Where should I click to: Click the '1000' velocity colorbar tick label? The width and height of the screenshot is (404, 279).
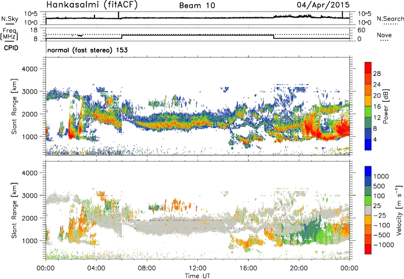click(x=381, y=176)
